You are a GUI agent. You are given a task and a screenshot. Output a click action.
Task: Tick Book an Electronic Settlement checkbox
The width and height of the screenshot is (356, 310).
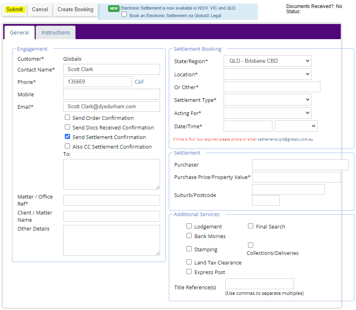click(124, 14)
